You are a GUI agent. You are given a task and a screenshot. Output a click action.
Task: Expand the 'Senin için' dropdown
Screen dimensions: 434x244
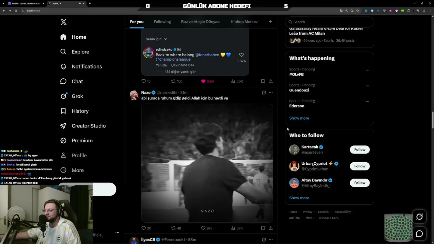(x=156, y=39)
